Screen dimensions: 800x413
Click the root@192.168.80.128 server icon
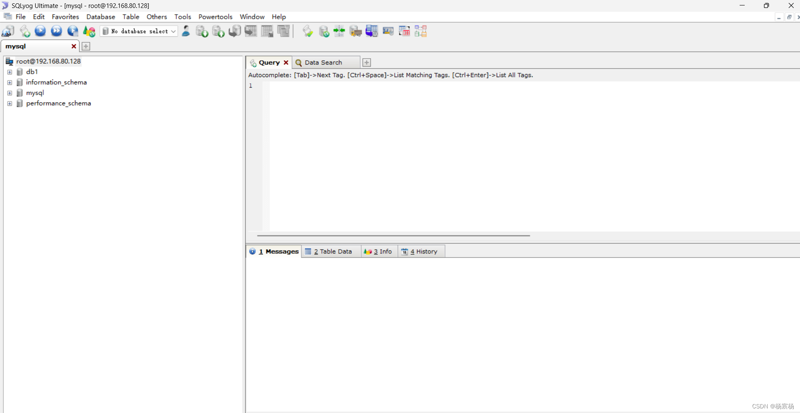(x=10, y=62)
